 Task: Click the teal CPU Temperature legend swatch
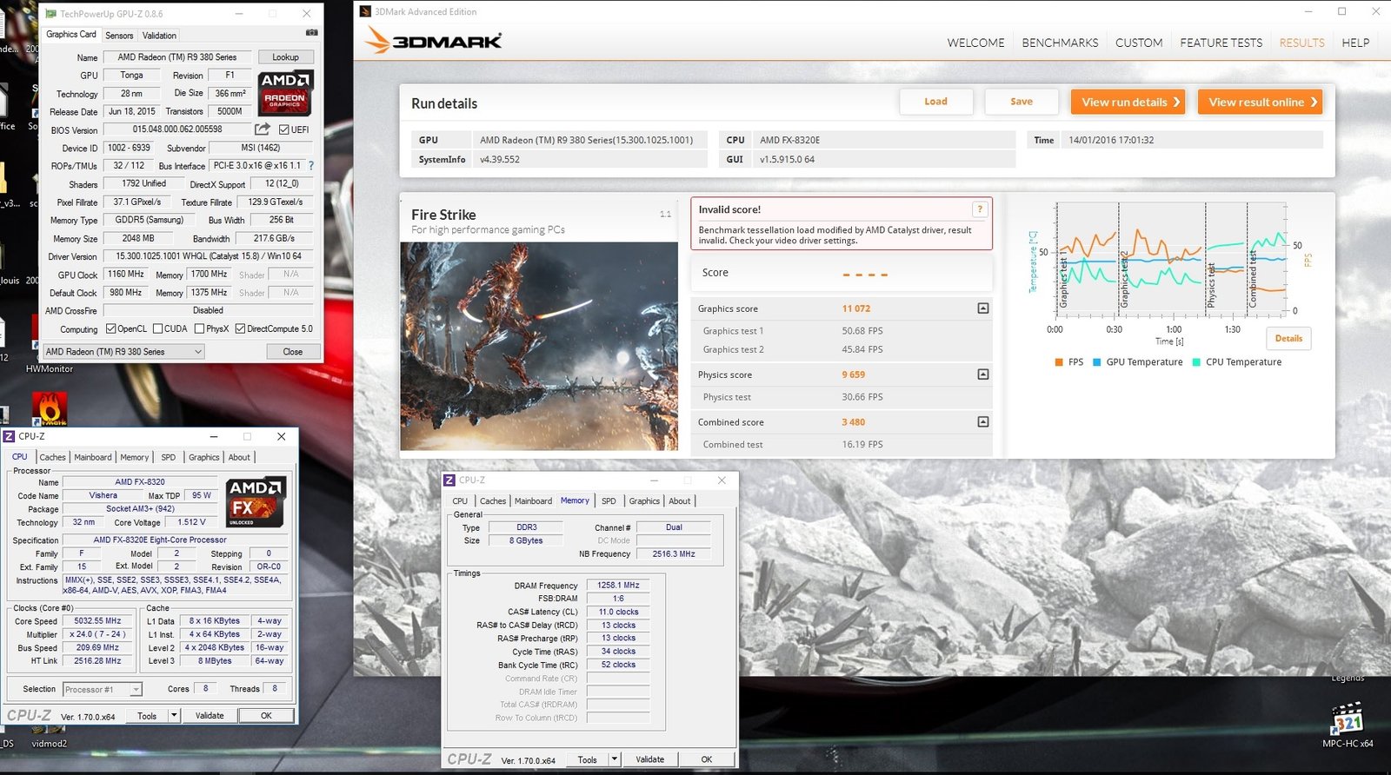(1197, 362)
